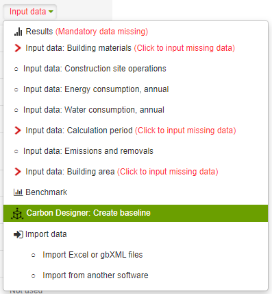
Task: Click missing data link for Building area
Action: click(168, 172)
